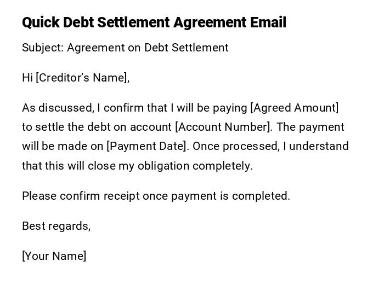Select the [Your Name] signature placeholder
The image size is (384, 290).
click(x=54, y=256)
